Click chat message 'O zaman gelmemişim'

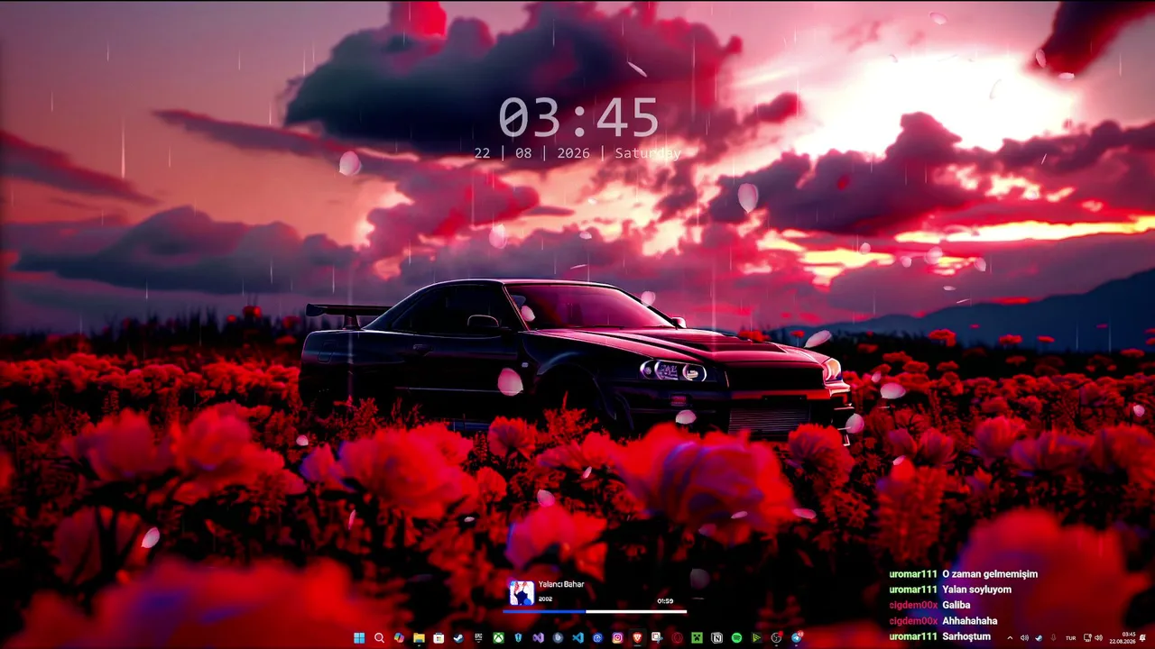[x=990, y=574]
